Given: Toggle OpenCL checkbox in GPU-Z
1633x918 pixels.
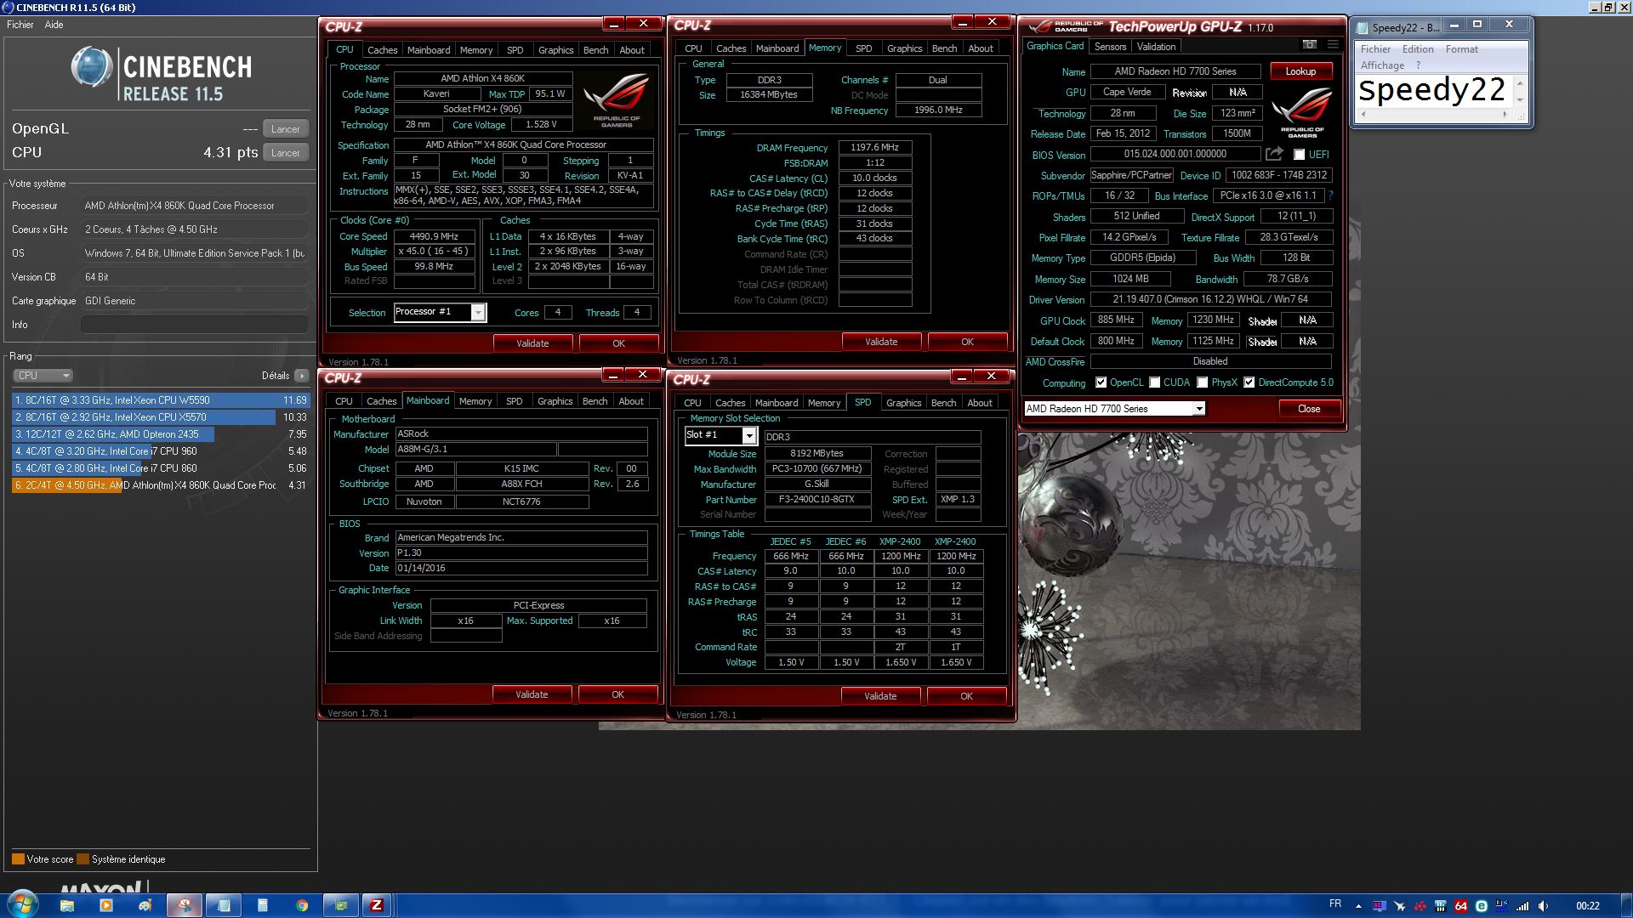Looking at the screenshot, I should (1101, 382).
